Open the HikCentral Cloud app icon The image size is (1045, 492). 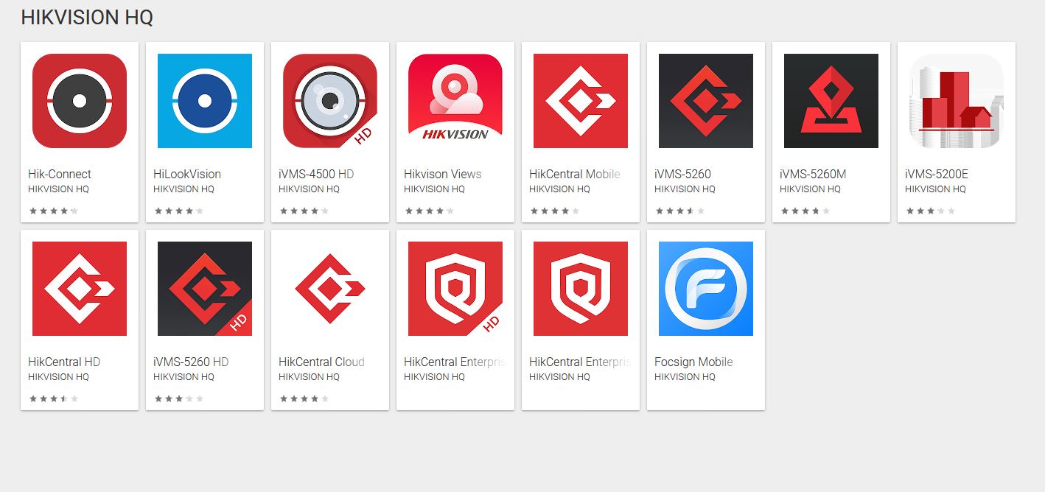pyautogui.click(x=330, y=289)
